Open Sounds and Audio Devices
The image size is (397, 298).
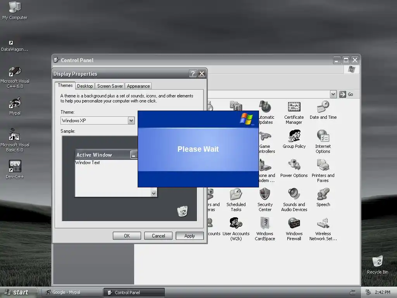pos(294,200)
